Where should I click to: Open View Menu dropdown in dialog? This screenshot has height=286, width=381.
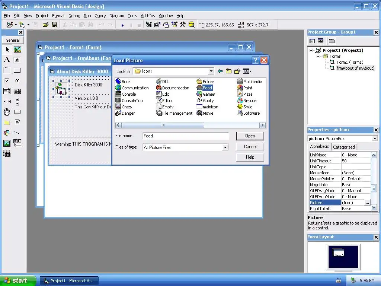point(247,71)
